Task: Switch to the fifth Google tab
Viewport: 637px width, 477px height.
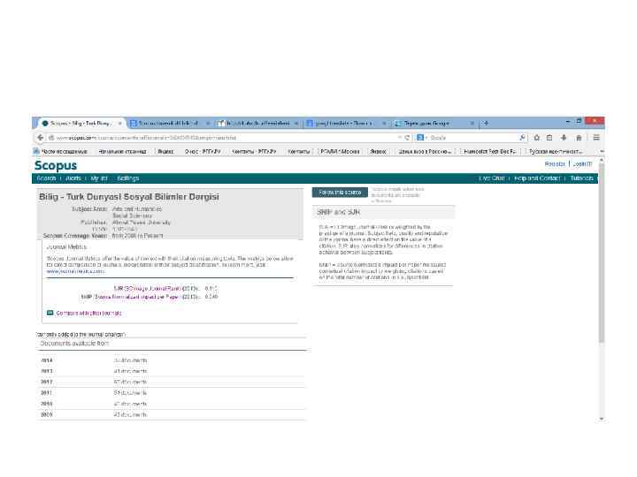Action: (434, 123)
